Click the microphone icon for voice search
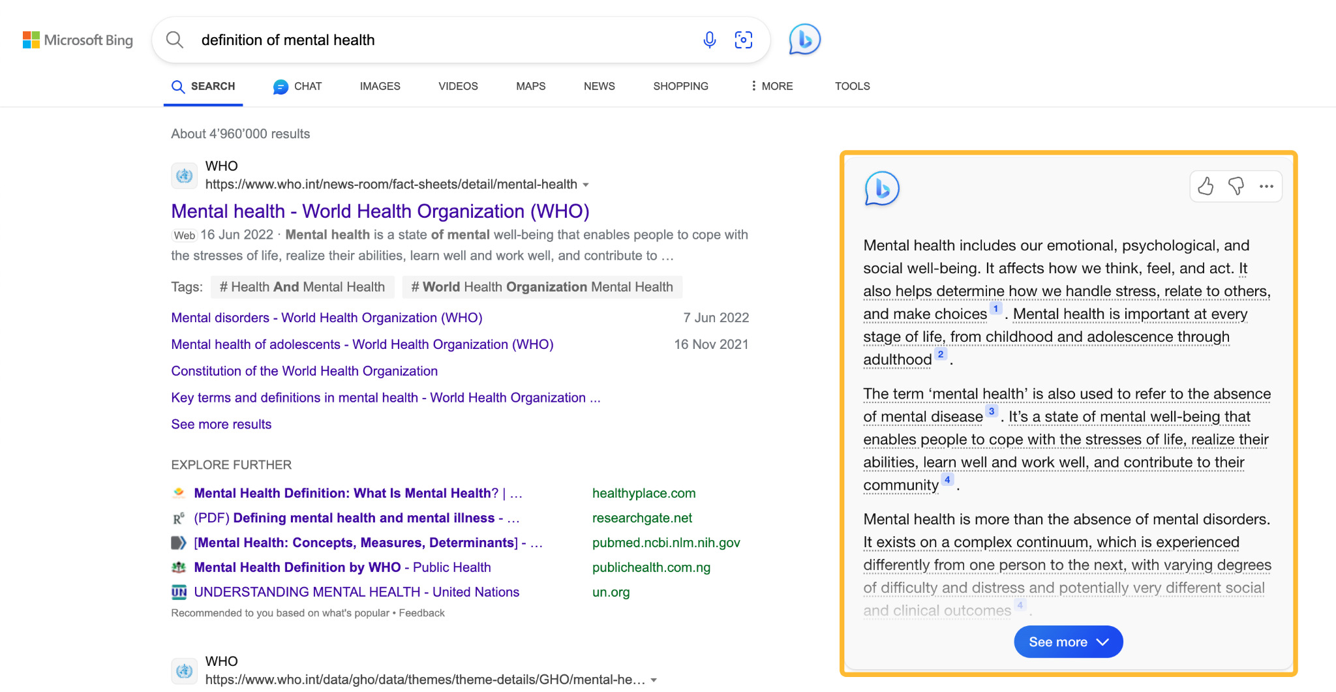This screenshot has width=1336, height=692. [709, 40]
